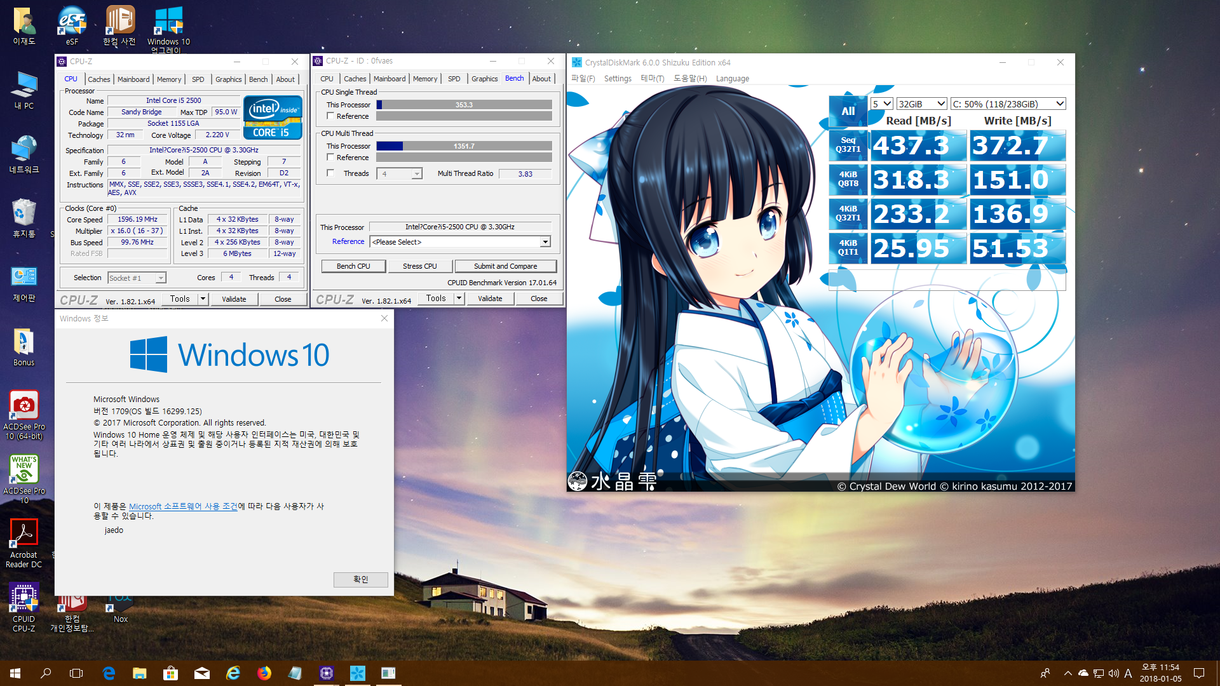Click Validate button in left CPU-Z
This screenshot has height=686, width=1220.
pos(234,299)
